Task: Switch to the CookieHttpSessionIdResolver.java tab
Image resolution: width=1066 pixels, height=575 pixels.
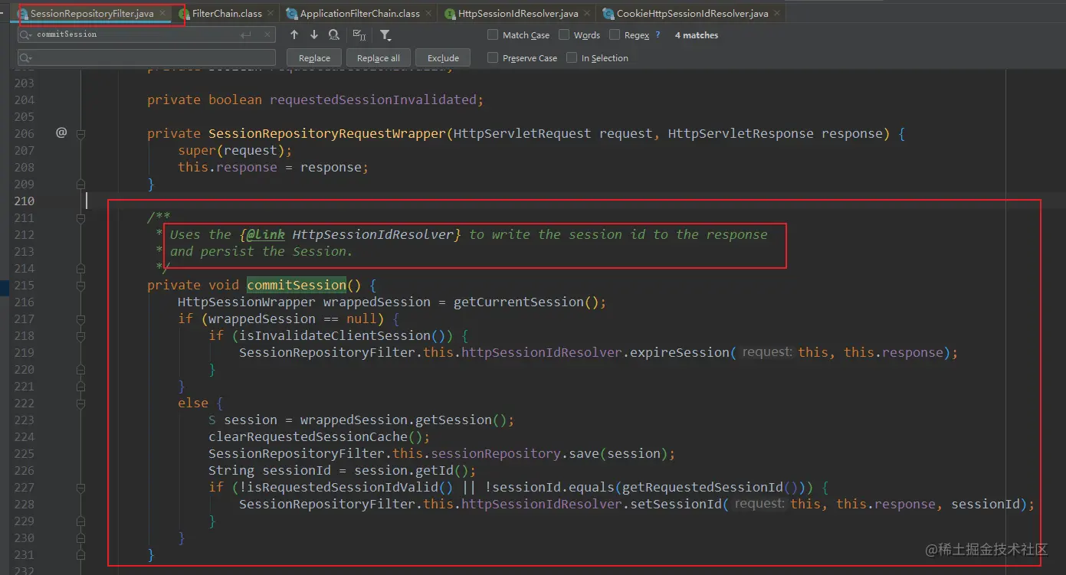Action: [x=692, y=13]
